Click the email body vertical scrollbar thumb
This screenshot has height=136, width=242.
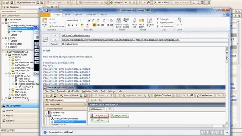coord(227,58)
